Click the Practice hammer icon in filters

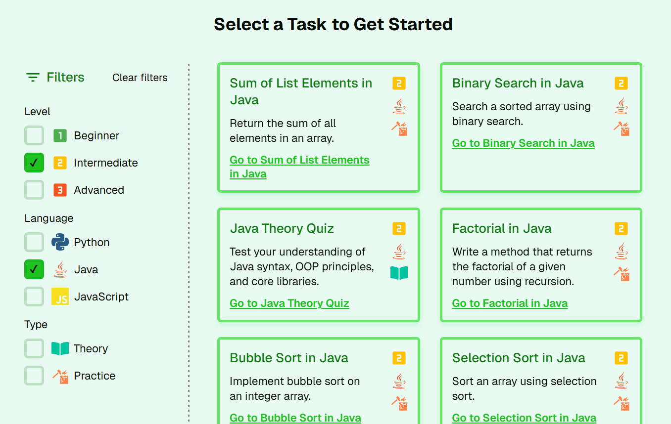click(x=60, y=376)
